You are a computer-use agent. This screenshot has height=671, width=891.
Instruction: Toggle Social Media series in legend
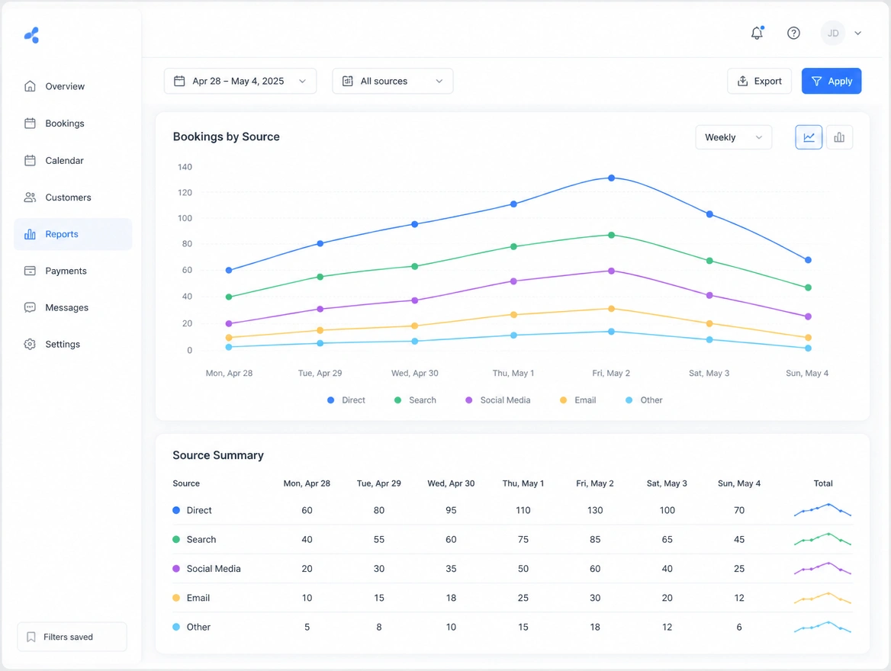click(498, 400)
